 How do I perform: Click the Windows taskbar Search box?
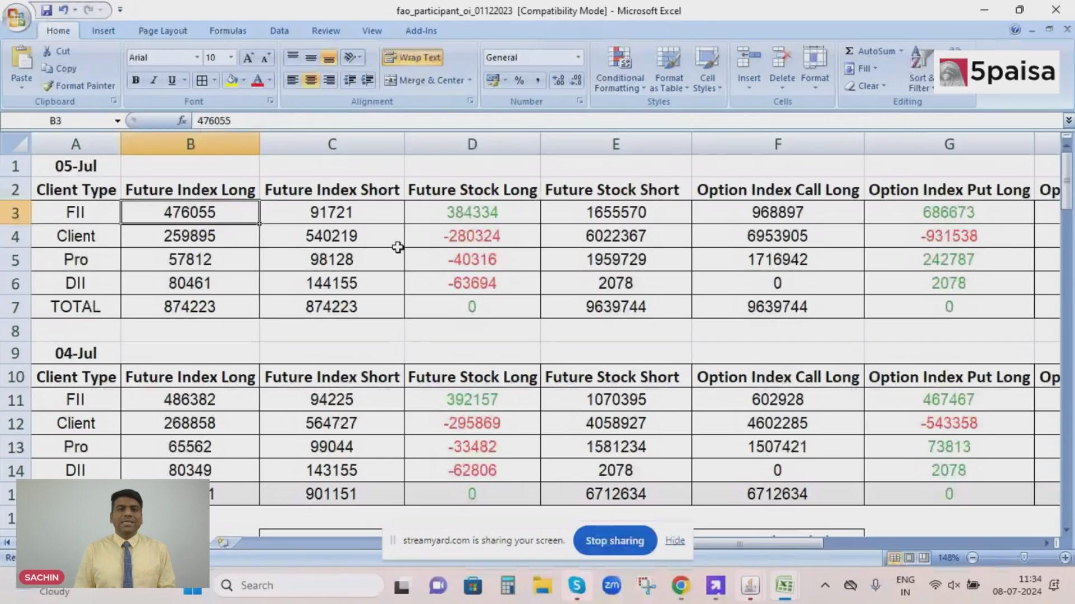click(299, 585)
